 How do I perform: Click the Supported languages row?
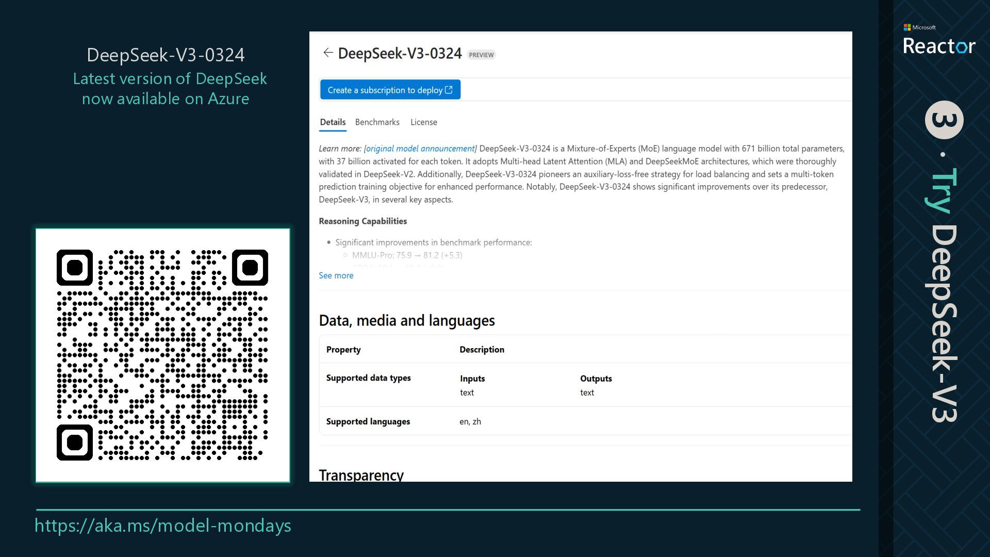[x=368, y=421]
